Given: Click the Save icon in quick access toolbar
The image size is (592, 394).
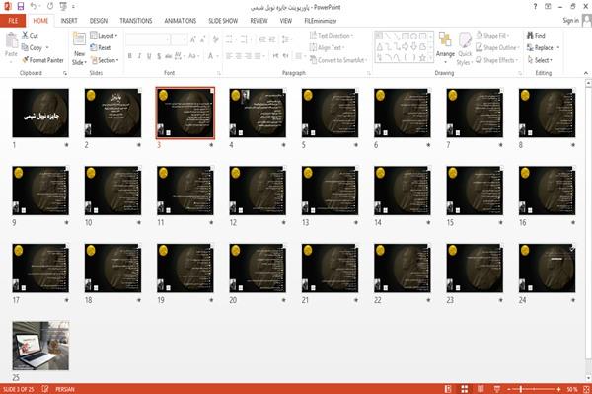Looking at the screenshot, I should tap(21, 7).
